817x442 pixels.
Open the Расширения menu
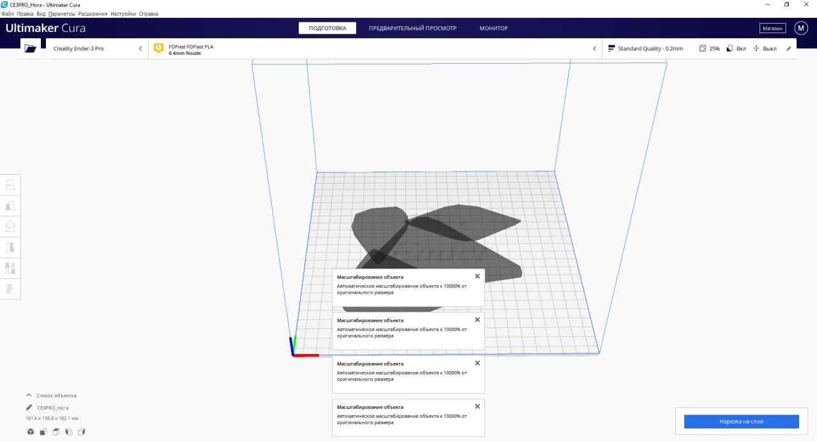[93, 13]
